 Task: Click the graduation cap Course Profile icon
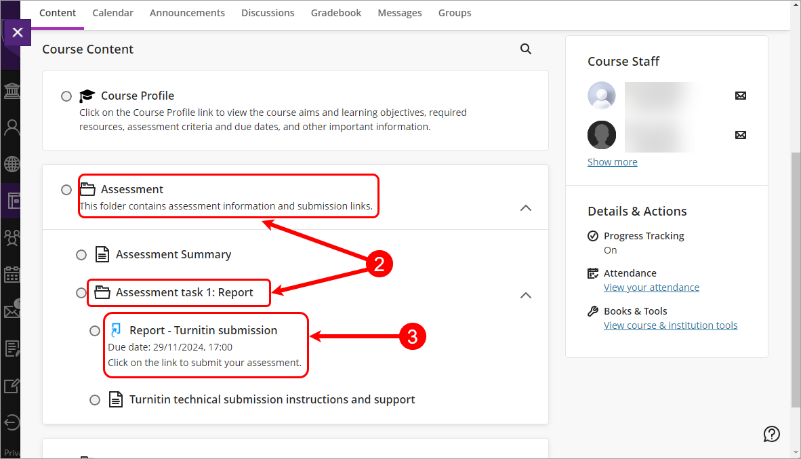pyautogui.click(x=87, y=96)
